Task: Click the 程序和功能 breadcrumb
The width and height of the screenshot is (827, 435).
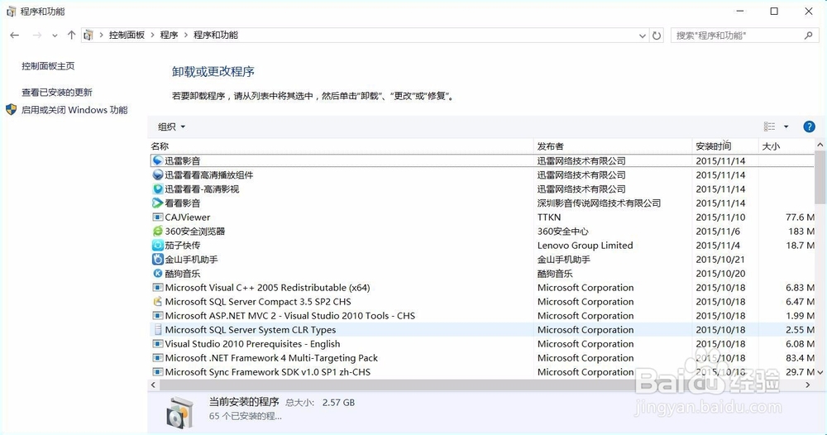Action: coord(216,35)
